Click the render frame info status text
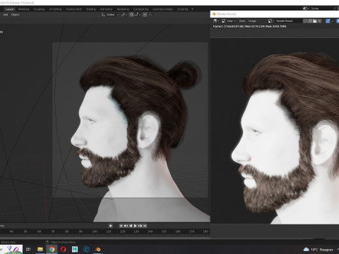339x254 pixels. [249, 26]
